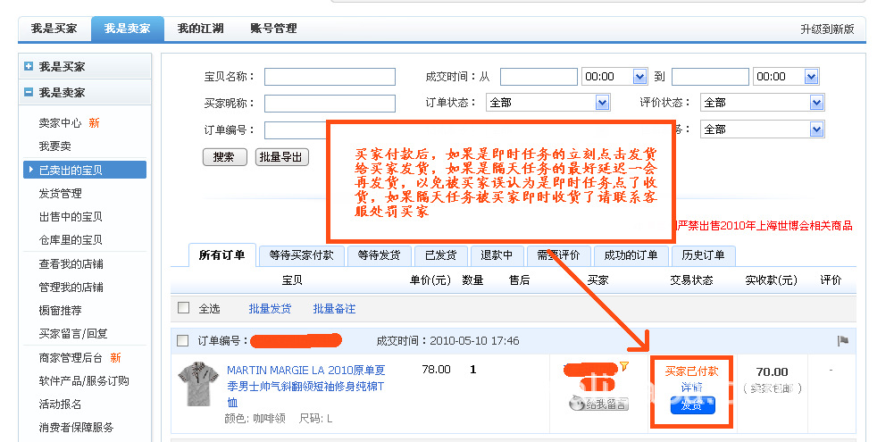Focus the 买家昵称 input field
This screenshot has width=894, height=442.
click(x=330, y=104)
